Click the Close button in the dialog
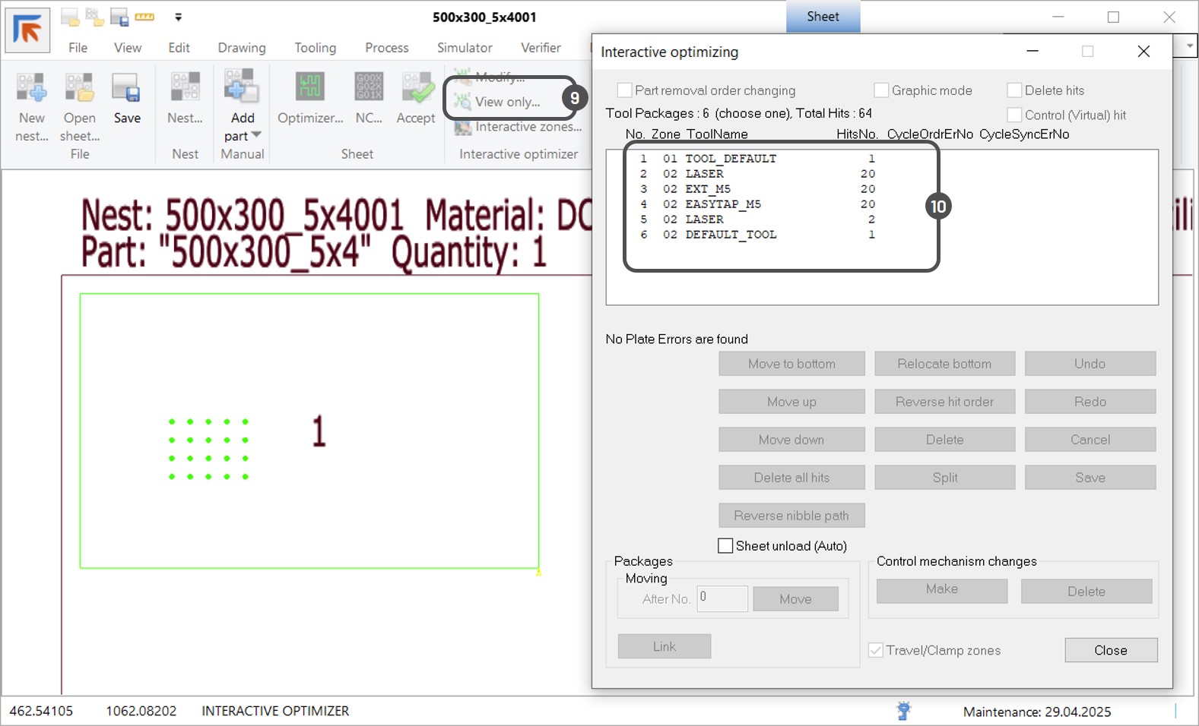Screen dimensions: 1199x726 point(1110,650)
